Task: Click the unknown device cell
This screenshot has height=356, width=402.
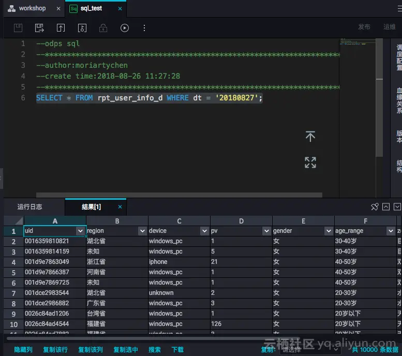Action: (179, 293)
